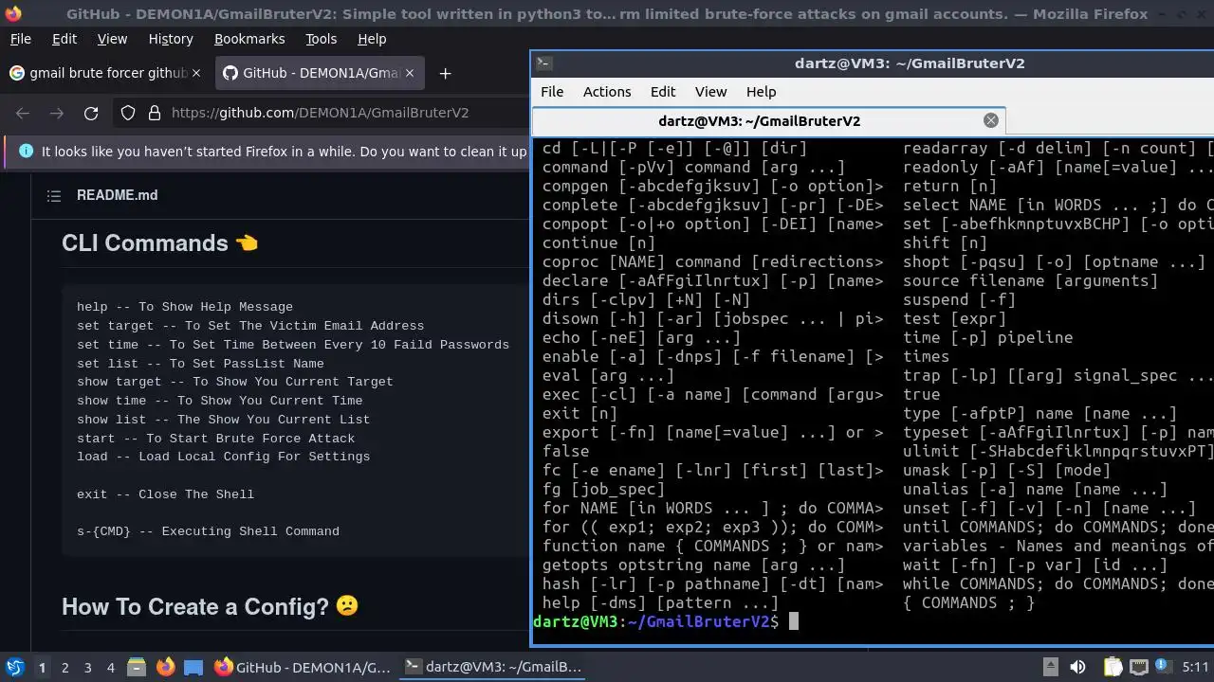Open terminal File menu
This screenshot has height=682, width=1214.
coord(552,92)
